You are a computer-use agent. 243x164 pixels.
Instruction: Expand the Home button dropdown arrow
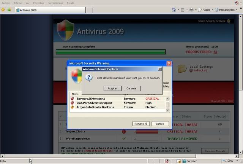click(x=178, y=10)
